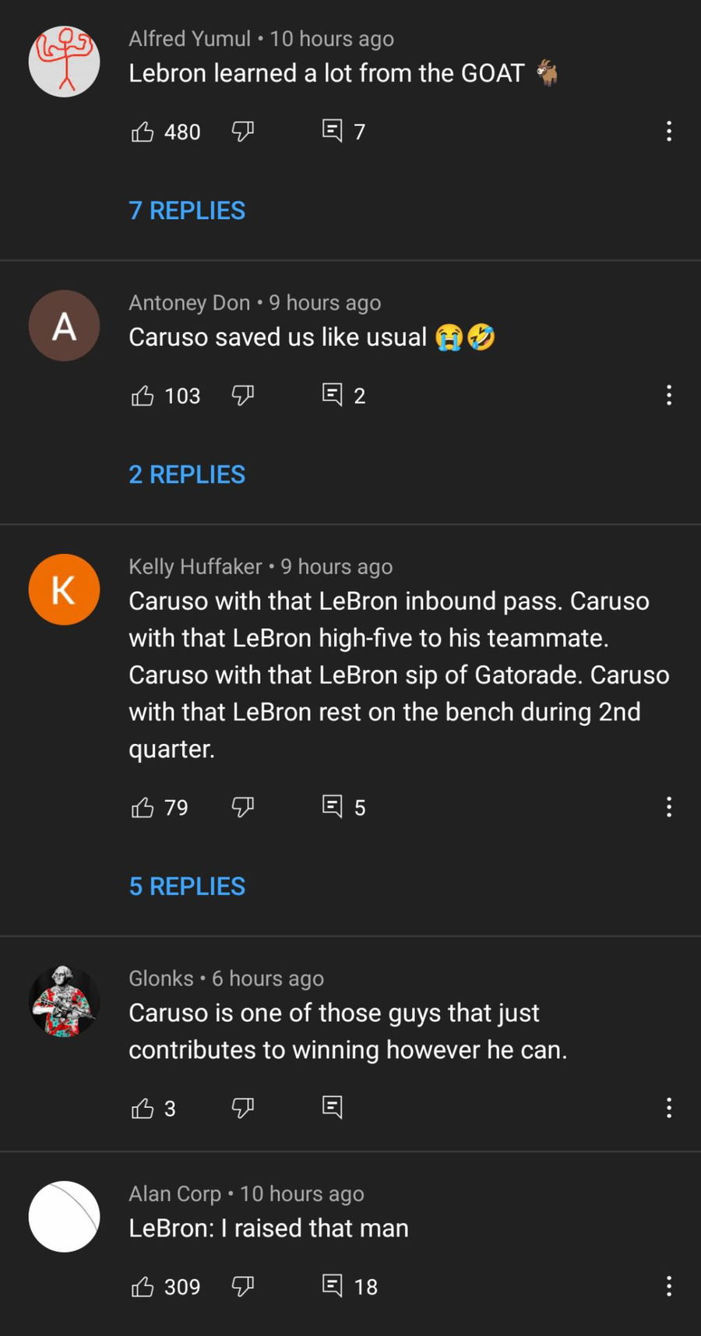Like Antoney Don's Caruso comment
Viewport: 701px width, 1336px height.
pos(143,396)
